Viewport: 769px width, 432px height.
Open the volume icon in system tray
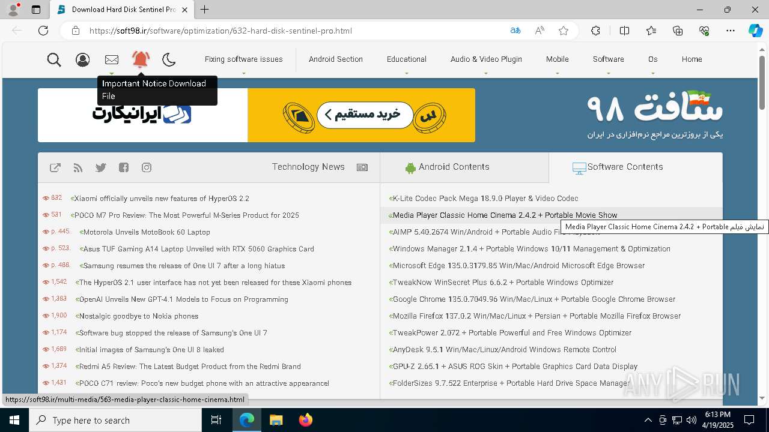(691, 420)
